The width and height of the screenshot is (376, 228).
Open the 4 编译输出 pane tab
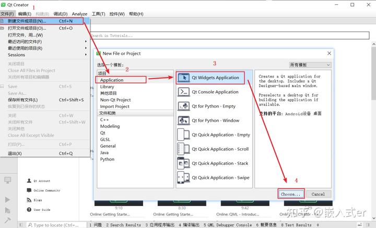pyautogui.click(x=189, y=225)
